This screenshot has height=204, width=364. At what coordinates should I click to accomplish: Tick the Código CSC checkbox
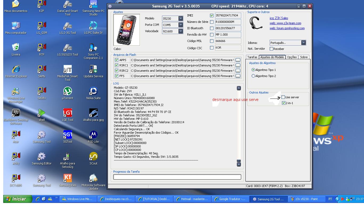tap(212, 48)
